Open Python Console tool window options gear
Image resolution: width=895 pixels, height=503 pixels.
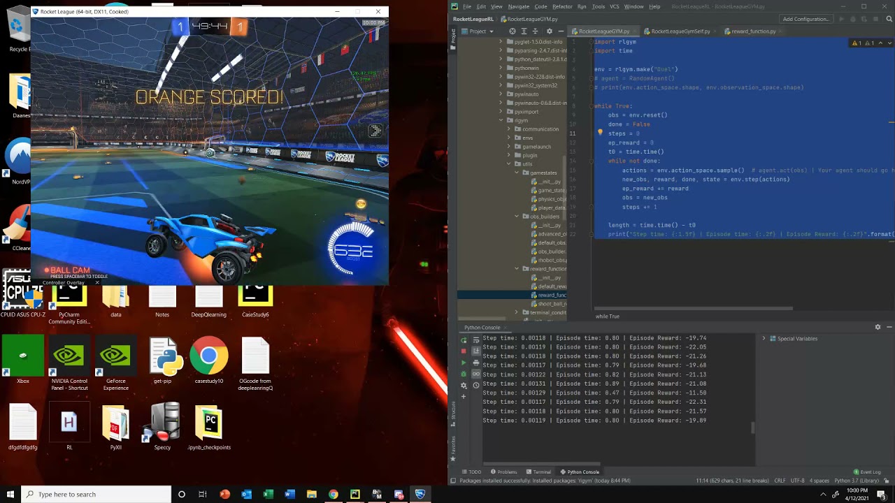(878, 327)
